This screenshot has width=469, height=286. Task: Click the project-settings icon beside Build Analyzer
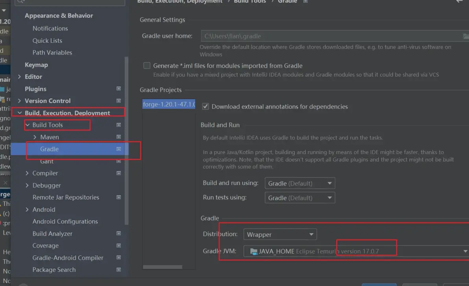119,234
